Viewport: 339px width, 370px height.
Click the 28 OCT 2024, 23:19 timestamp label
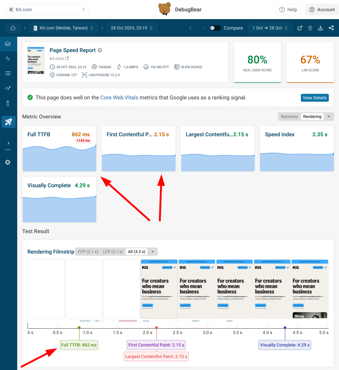tap(68, 67)
